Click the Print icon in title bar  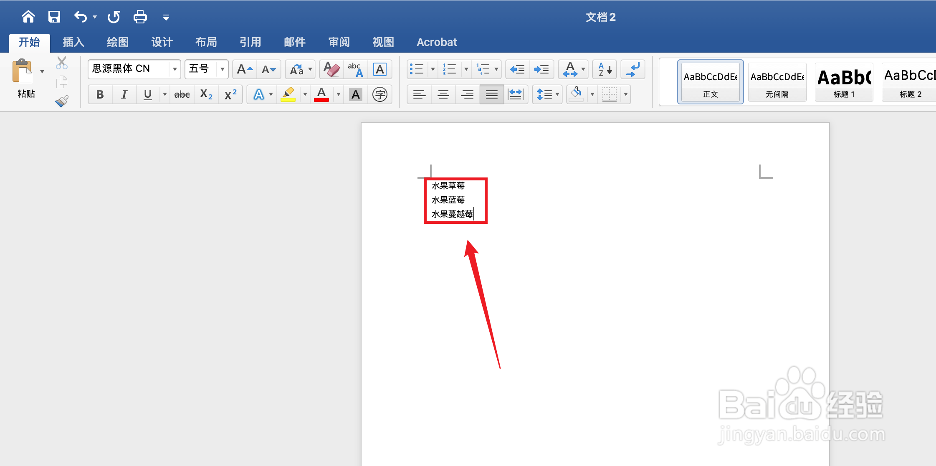tap(140, 17)
